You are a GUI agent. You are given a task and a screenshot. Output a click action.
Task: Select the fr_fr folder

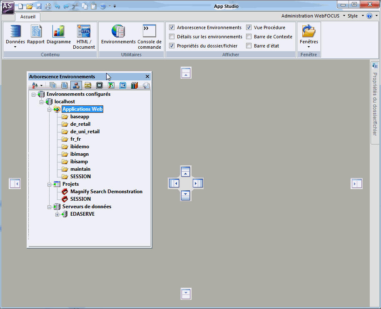coord(75,139)
